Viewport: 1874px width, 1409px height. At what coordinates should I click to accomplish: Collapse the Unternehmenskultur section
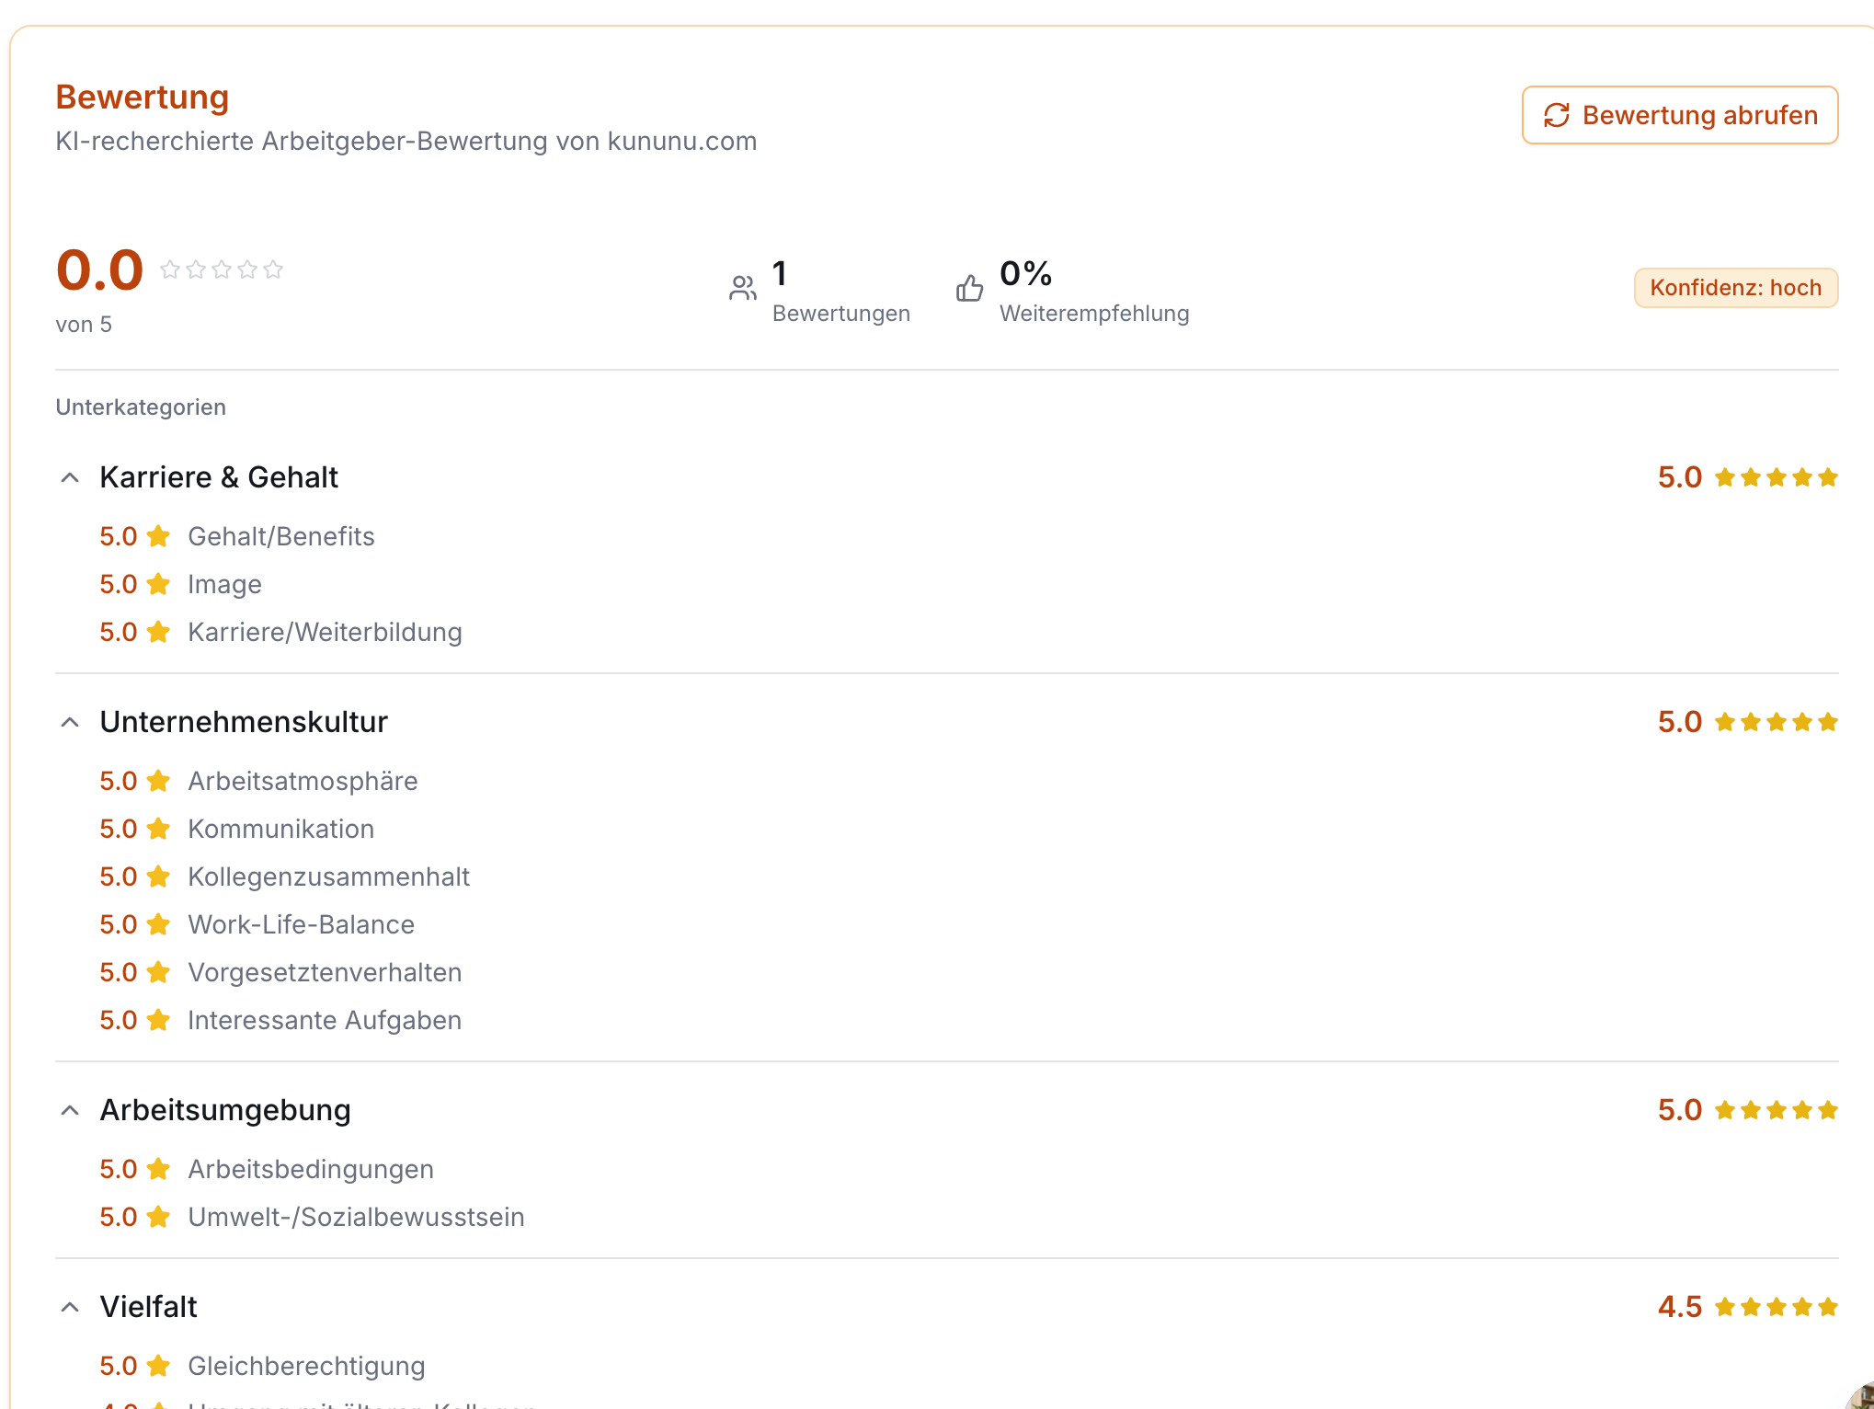tap(70, 722)
